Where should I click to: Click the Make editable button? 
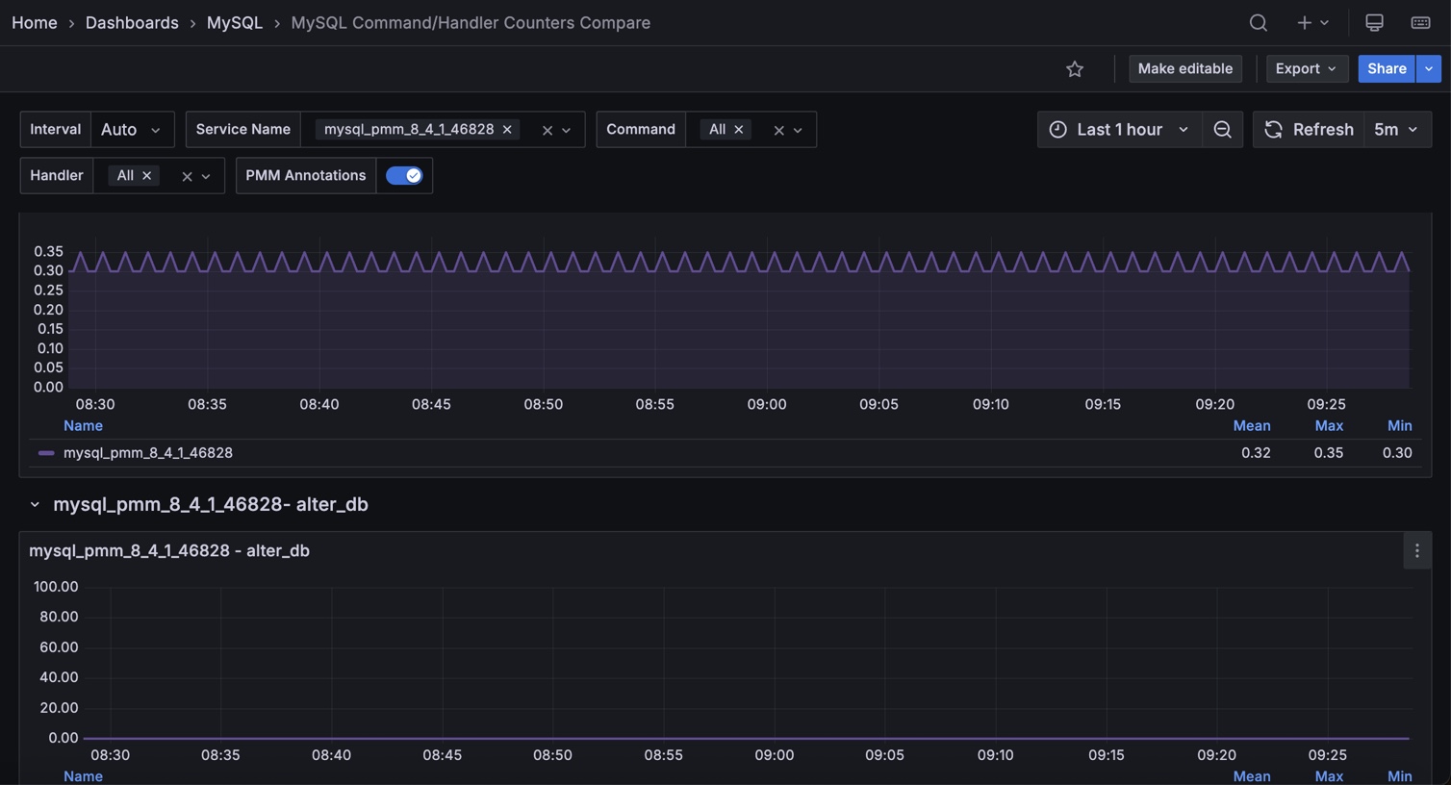pos(1184,68)
